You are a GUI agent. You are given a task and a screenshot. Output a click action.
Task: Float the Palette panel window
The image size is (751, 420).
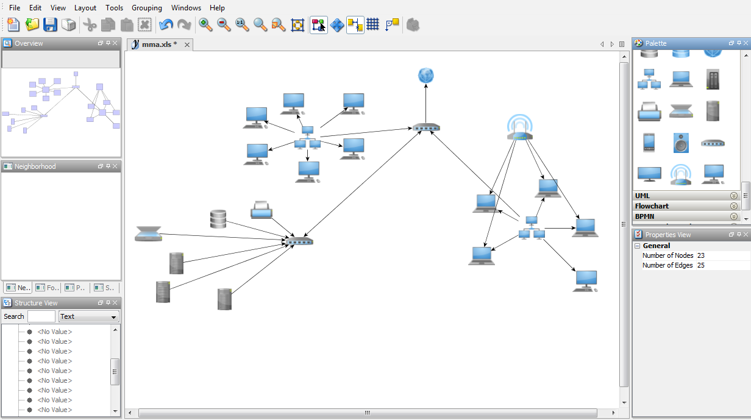click(x=731, y=43)
